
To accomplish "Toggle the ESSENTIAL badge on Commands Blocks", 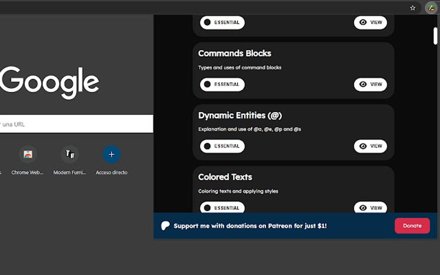I will click(222, 84).
